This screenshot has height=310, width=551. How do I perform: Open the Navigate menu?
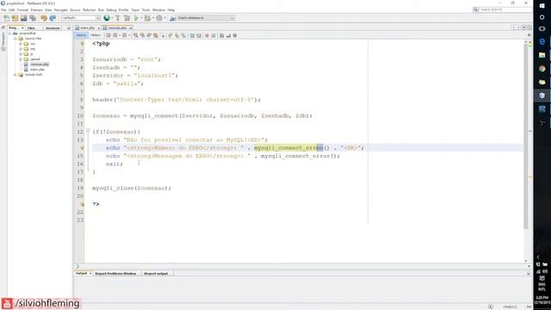(x=61, y=9)
